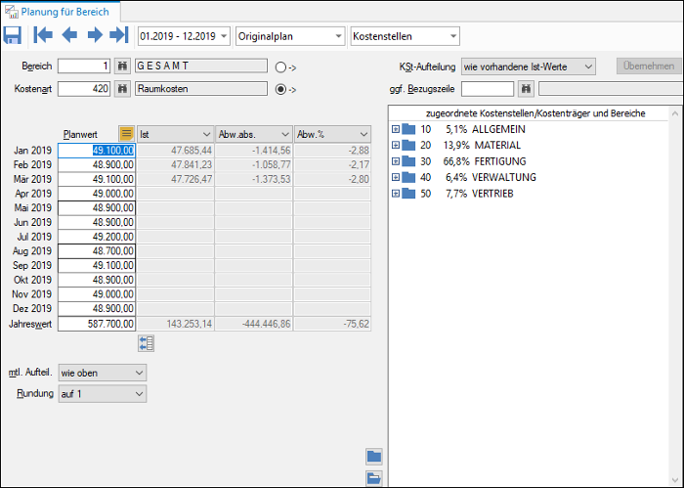Click the ALLGEMEIN folder icon
This screenshot has width=684, height=488.
click(408, 129)
